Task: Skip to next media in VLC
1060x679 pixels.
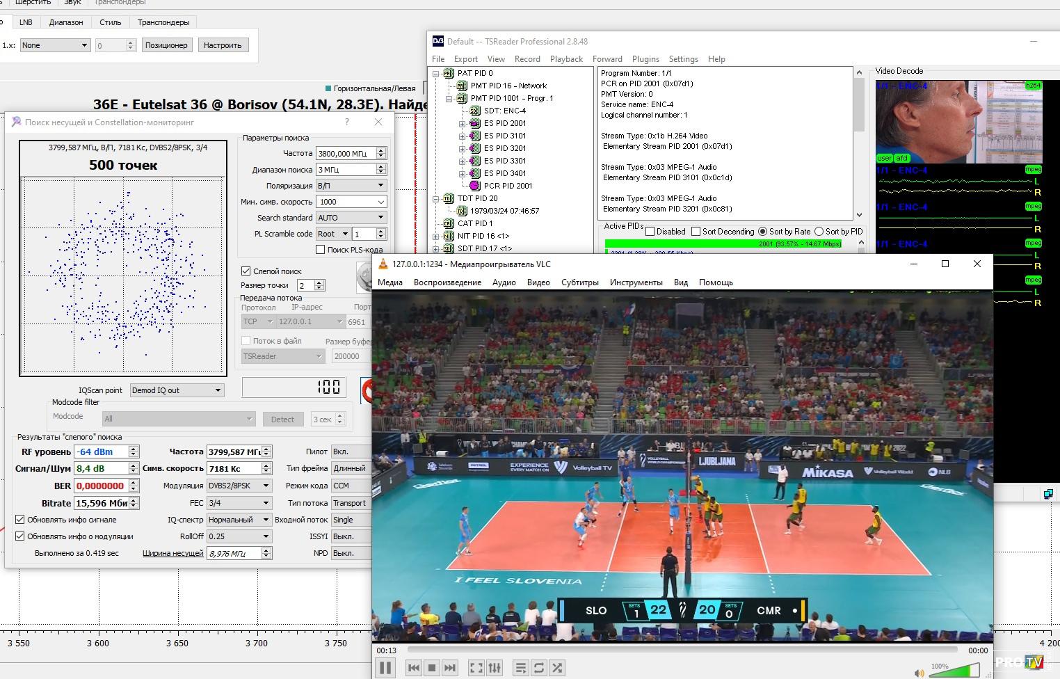Action: click(x=450, y=668)
